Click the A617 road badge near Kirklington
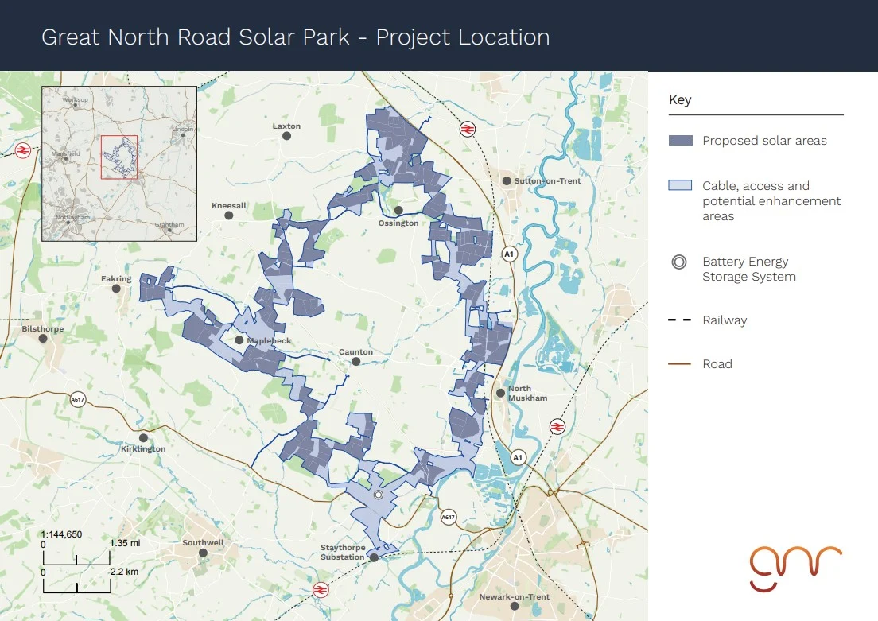Viewport: 878px width, 621px height. [76, 399]
